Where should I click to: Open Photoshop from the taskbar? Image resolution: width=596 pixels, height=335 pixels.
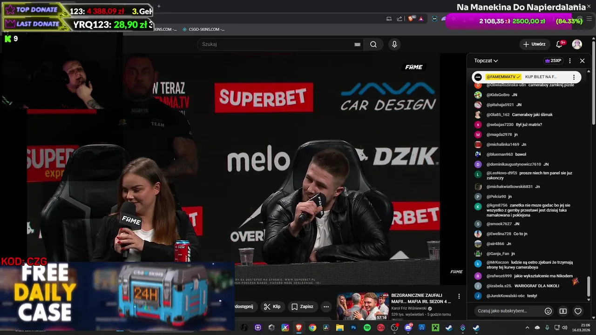pyautogui.click(x=353, y=328)
